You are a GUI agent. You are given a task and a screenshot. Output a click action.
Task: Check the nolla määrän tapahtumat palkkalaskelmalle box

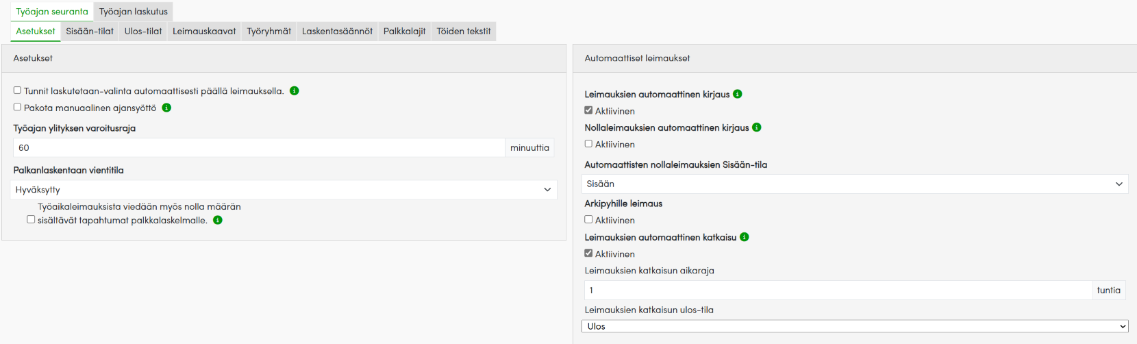point(31,219)
